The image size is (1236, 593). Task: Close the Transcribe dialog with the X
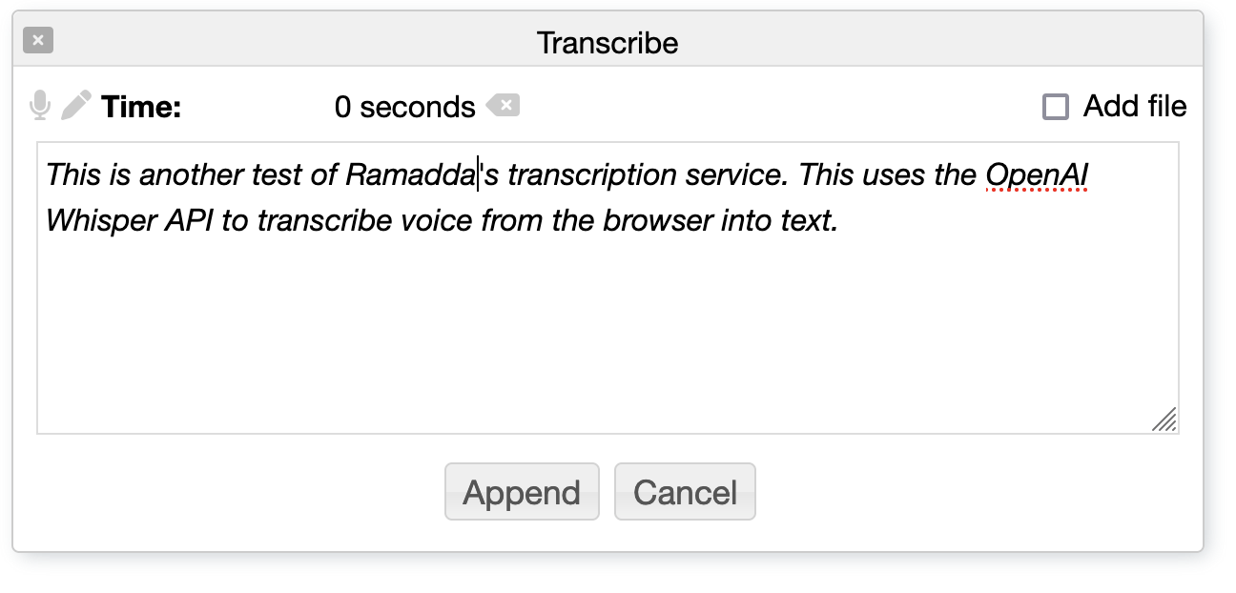[38, 41]
